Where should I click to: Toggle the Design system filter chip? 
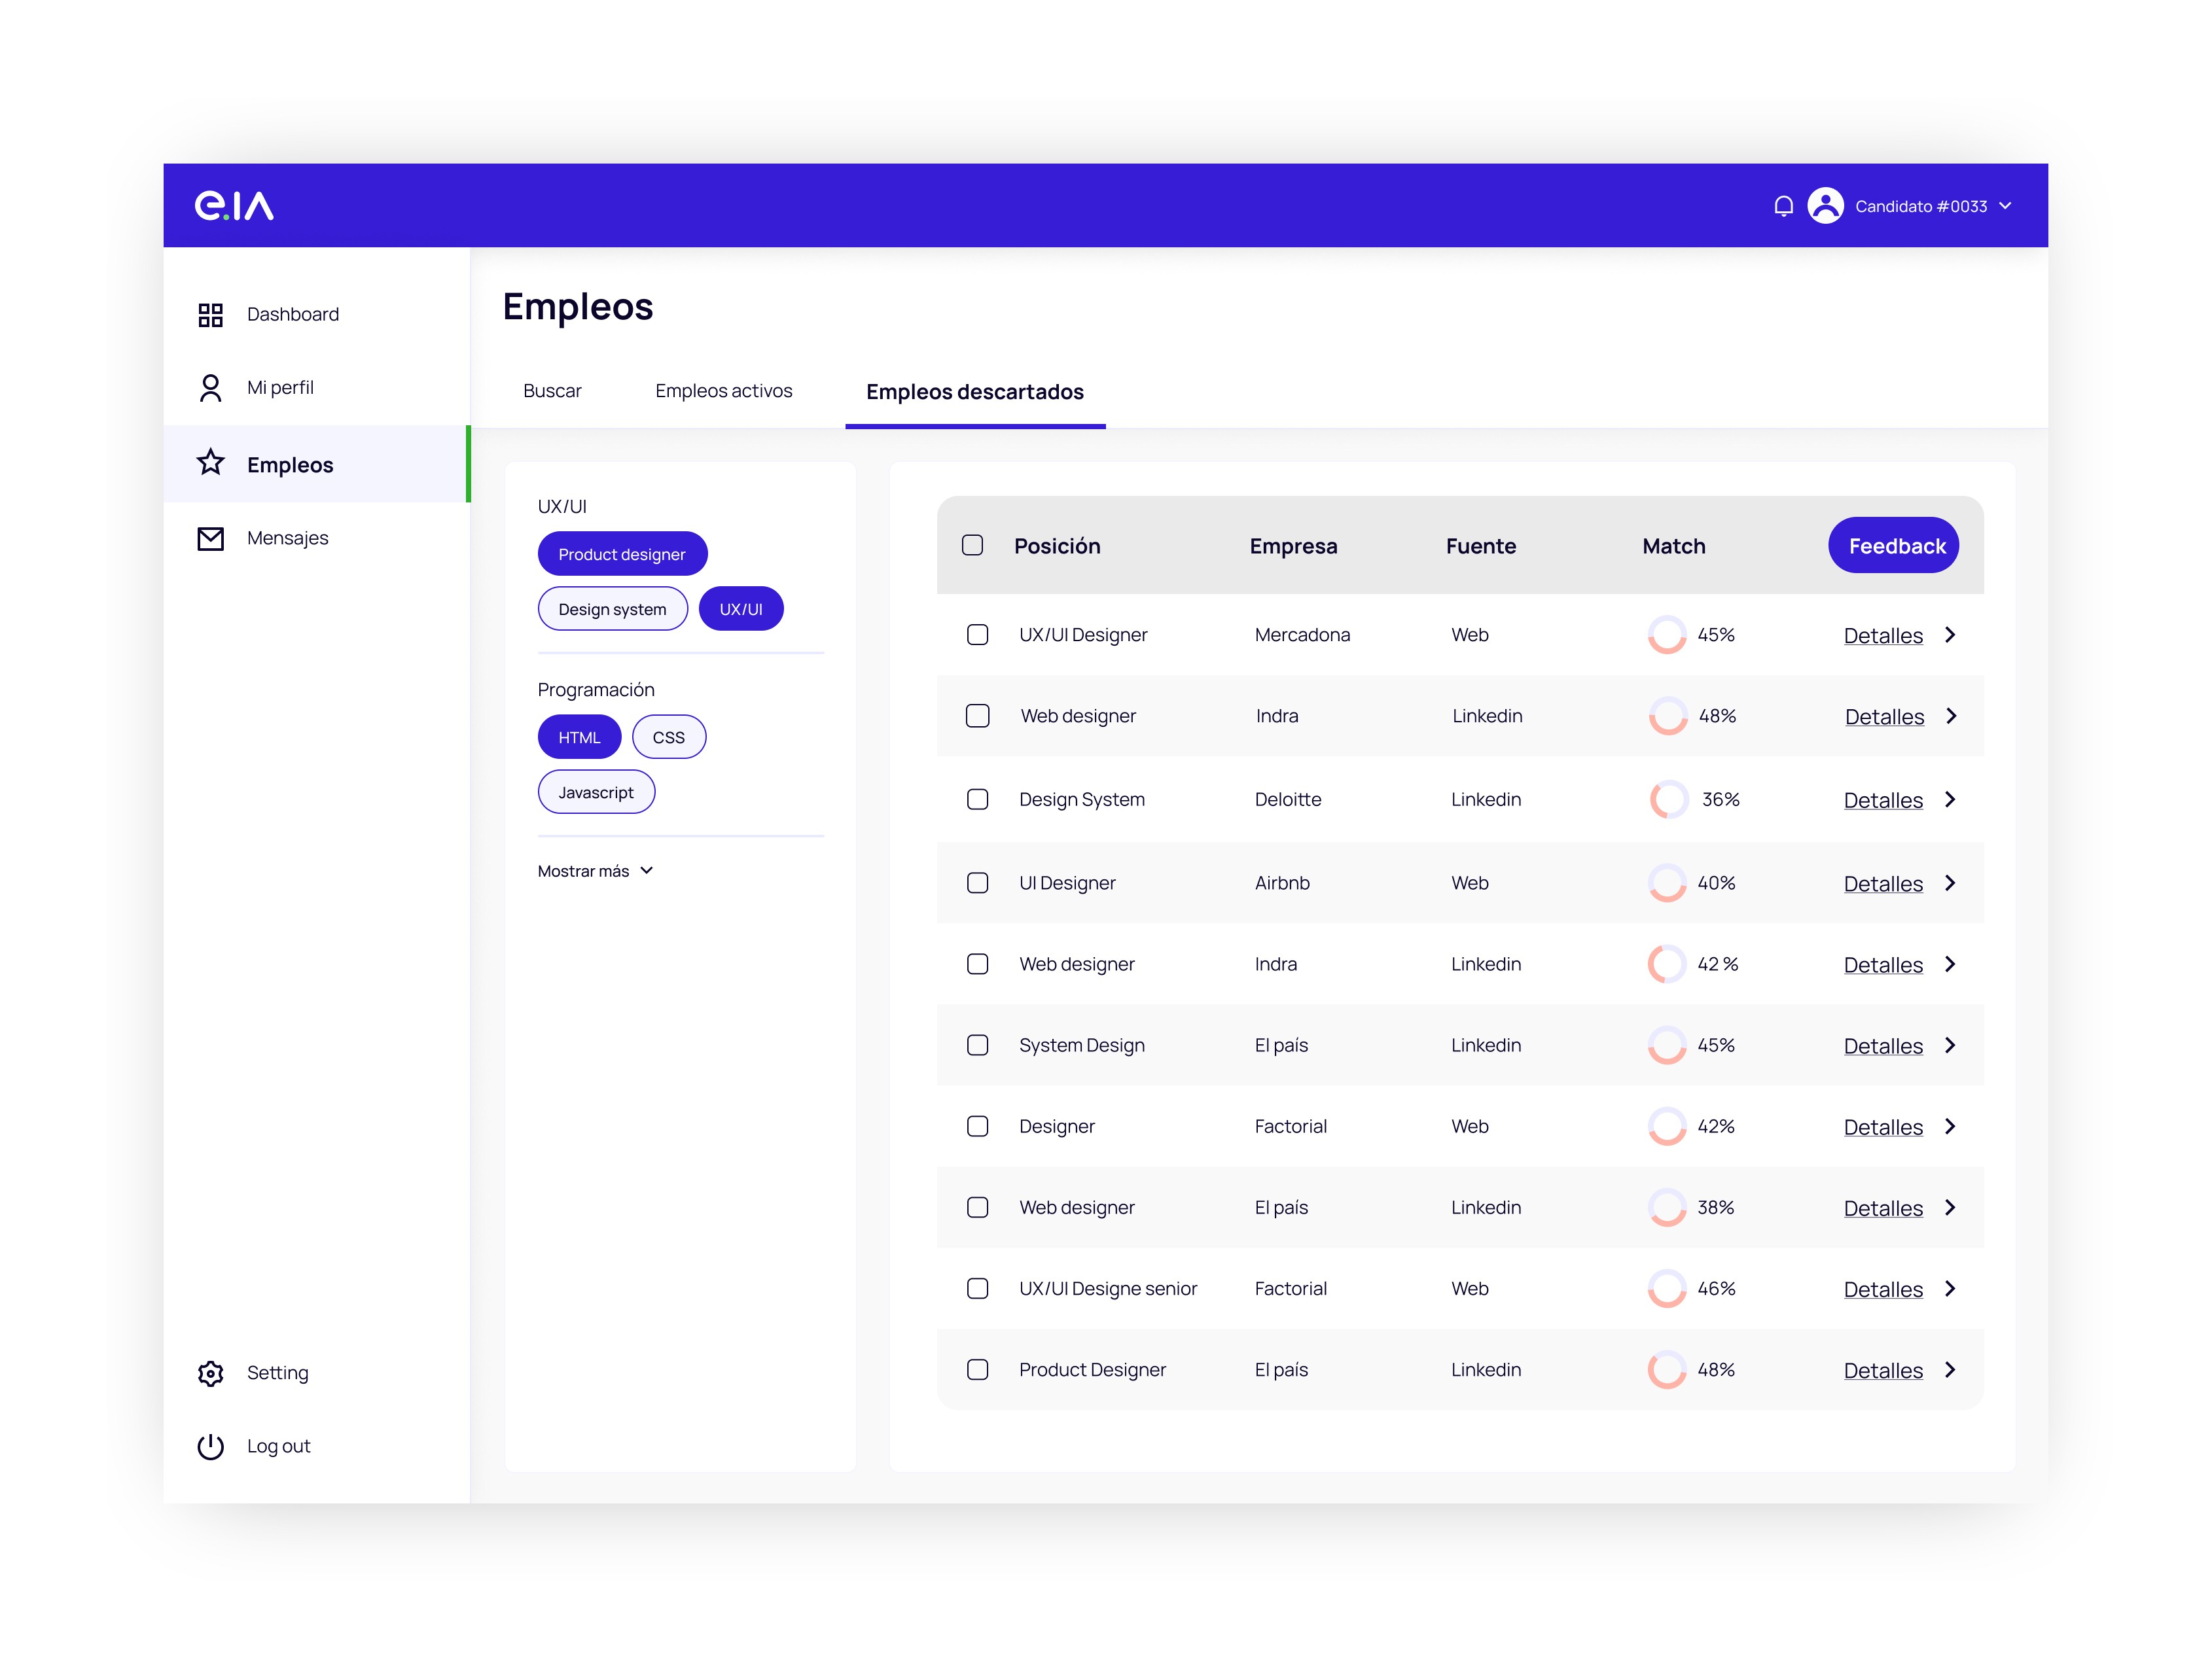coord(612,608)
